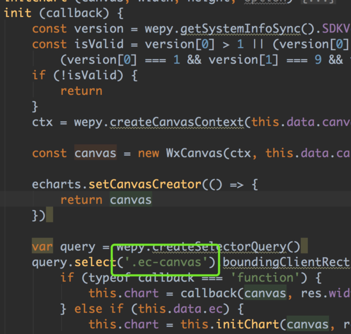Click canvas on the return canvas line
Viewport: 351px width, 334px height.
(131, 200)
